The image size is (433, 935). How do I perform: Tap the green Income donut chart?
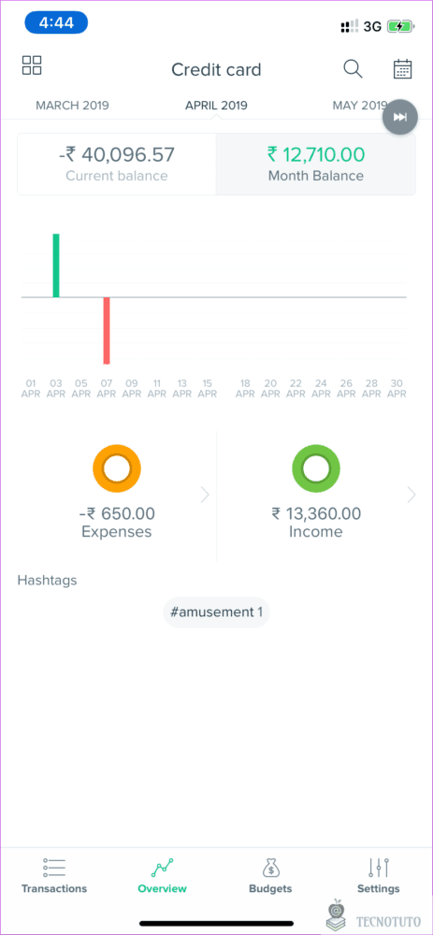click(316, 468)
